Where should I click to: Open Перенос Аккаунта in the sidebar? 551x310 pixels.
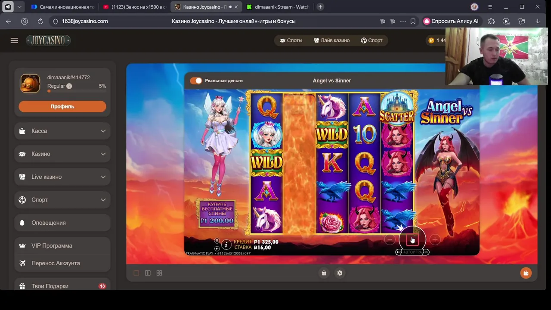[x=62, y=263]
